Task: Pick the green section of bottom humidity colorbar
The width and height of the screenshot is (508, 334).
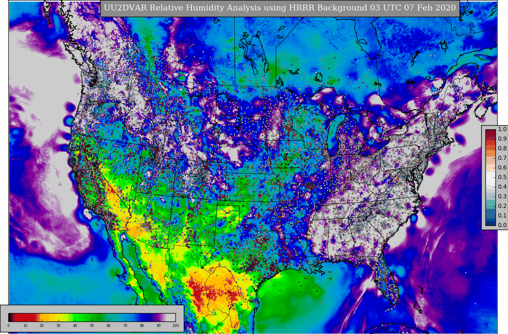Action: coord(88,317)
